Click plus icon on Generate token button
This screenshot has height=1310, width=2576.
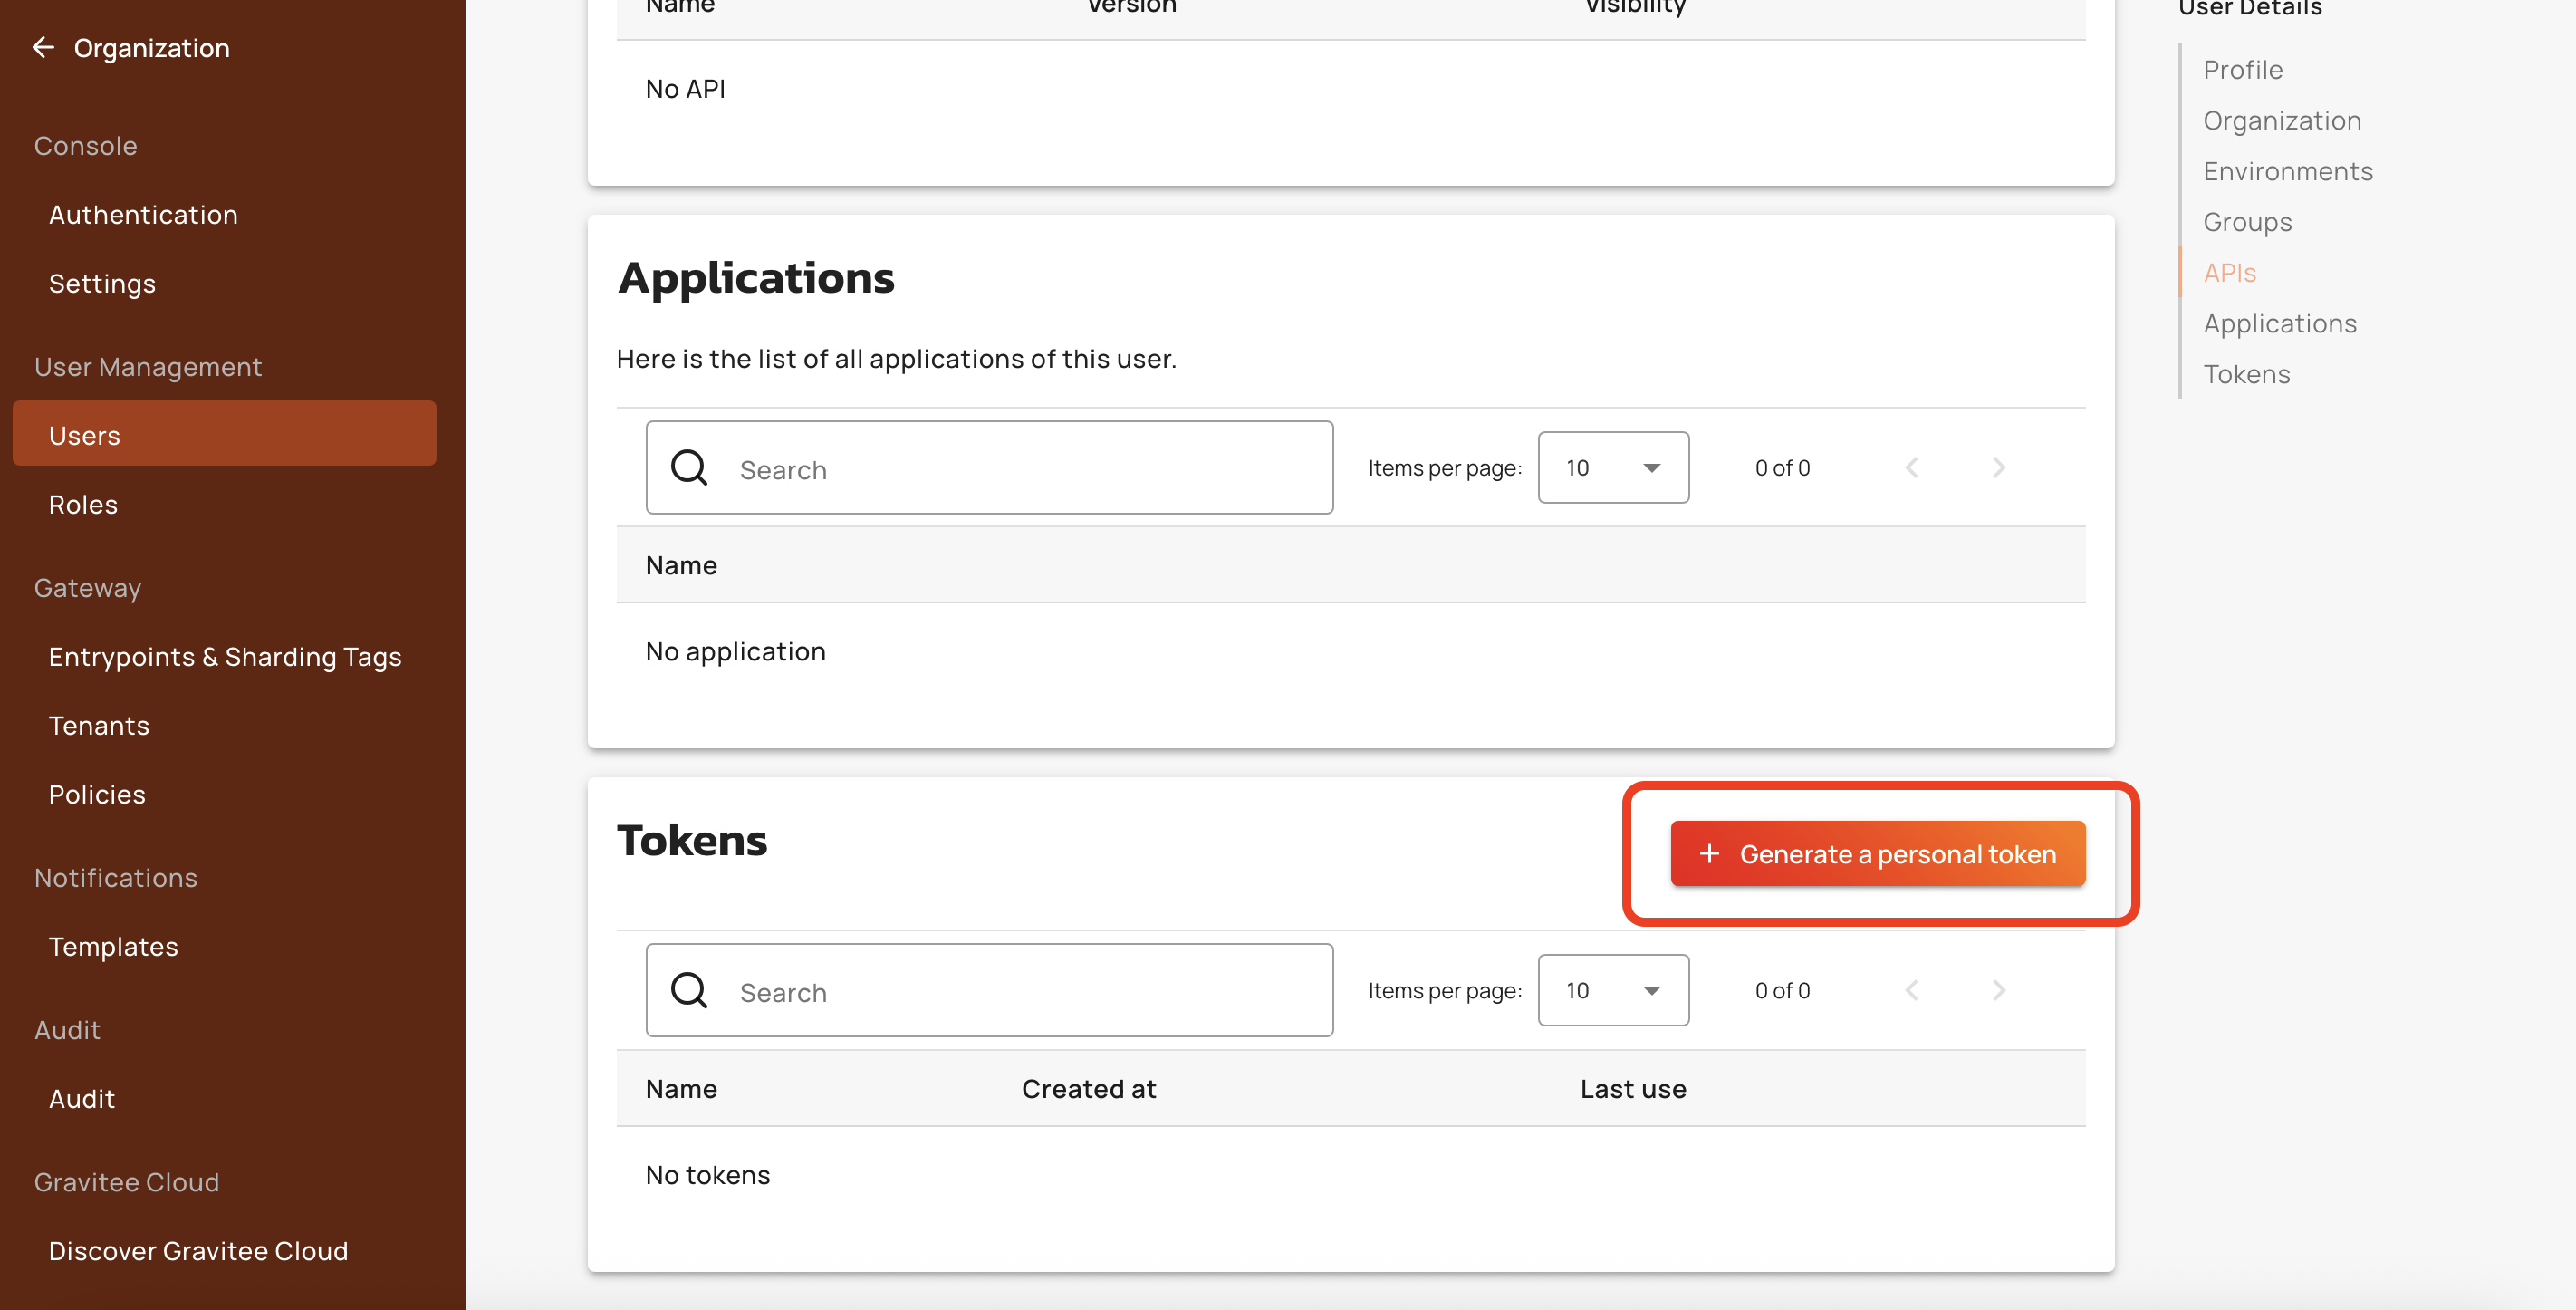click(1709, 854)
